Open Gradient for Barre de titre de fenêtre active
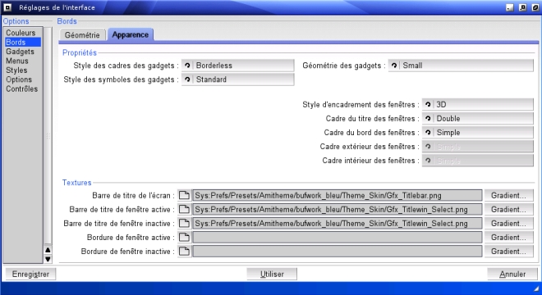Image resolution: width=542 pixels, height=295 pixels. coord(508,210)
